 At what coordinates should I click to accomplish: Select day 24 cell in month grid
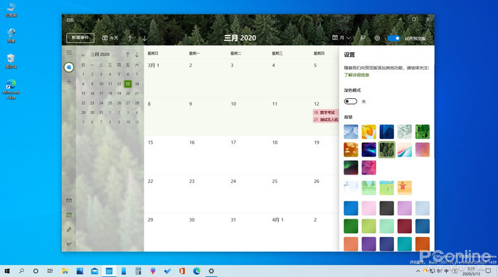[x=248, y=194]
